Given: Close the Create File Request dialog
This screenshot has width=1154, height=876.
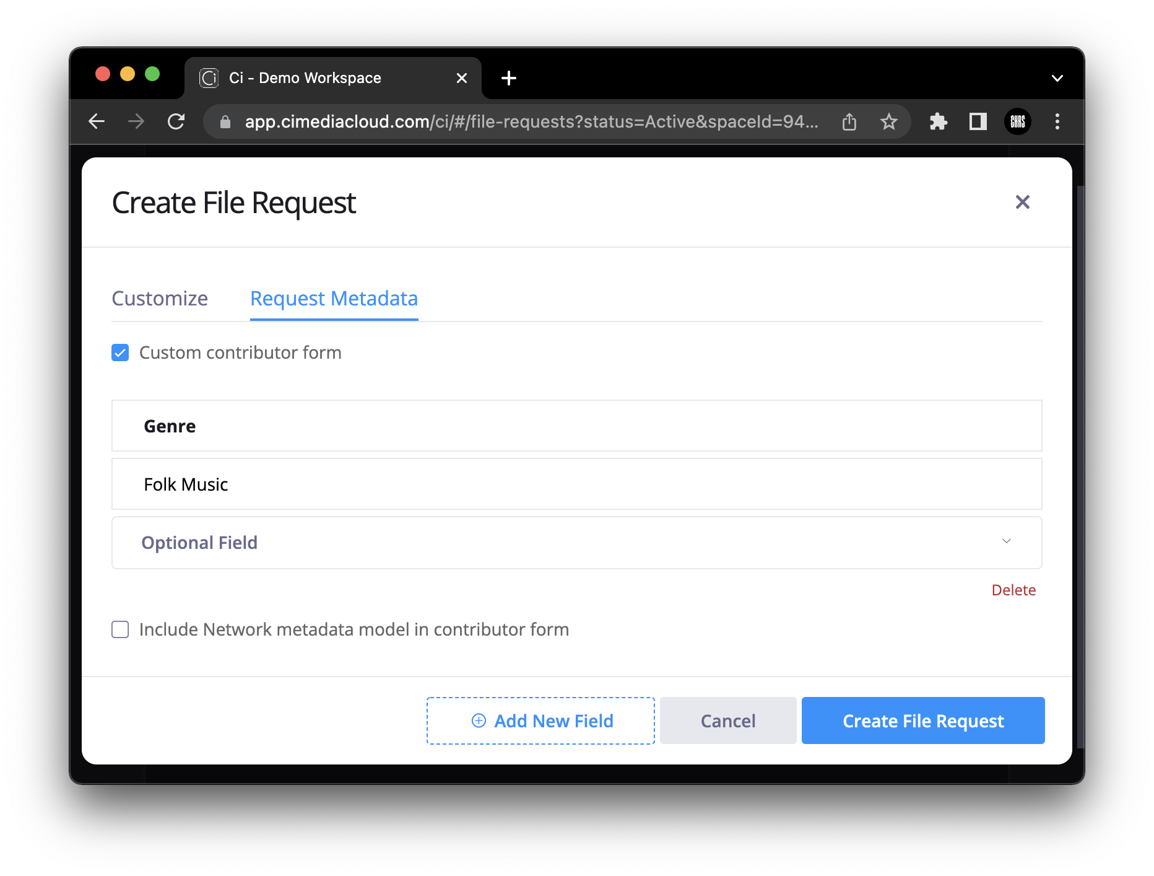Looking at the screenshot, I should (1023, 202).
